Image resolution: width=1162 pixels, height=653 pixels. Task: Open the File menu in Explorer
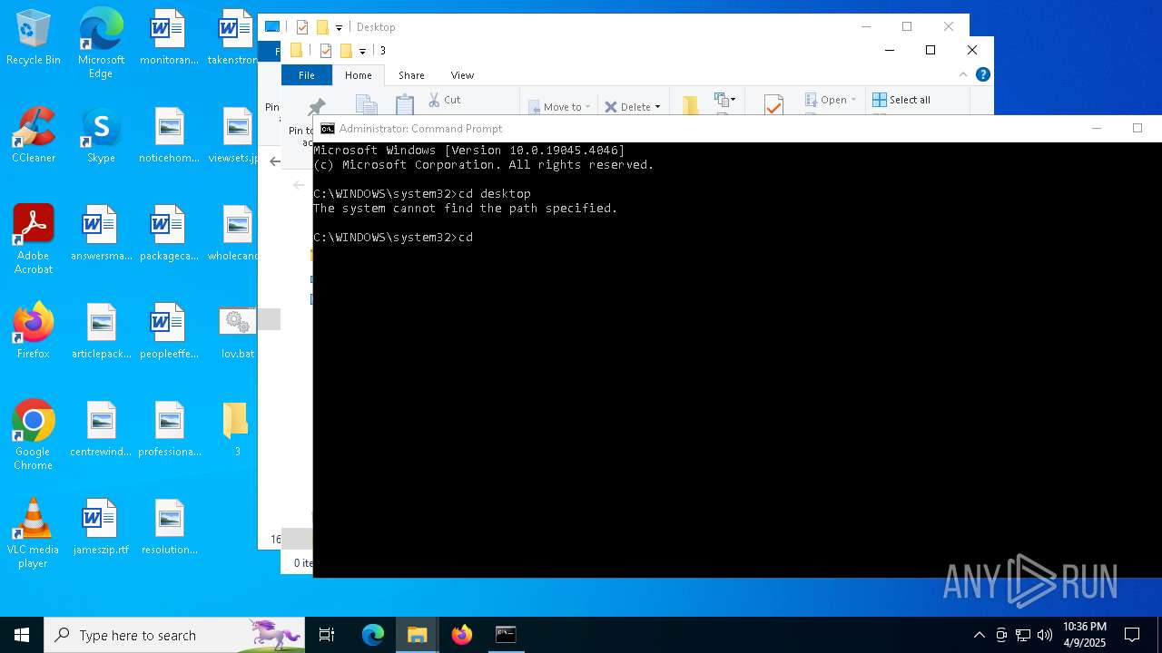pos(307,75)
